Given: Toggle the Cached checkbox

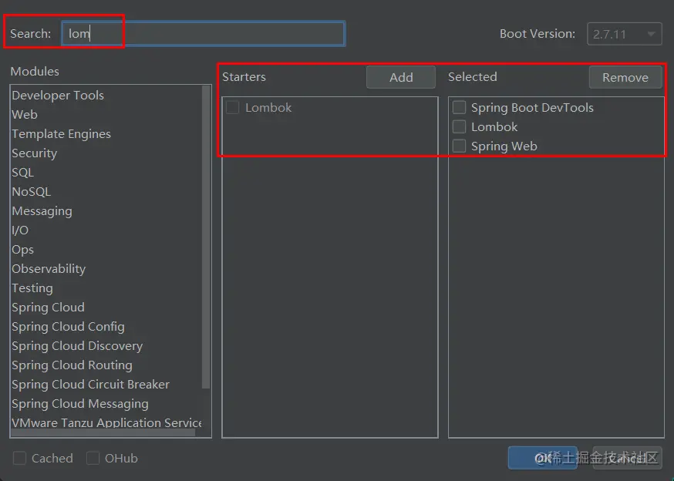Looking at the screenshot, I should pos(19,458).
